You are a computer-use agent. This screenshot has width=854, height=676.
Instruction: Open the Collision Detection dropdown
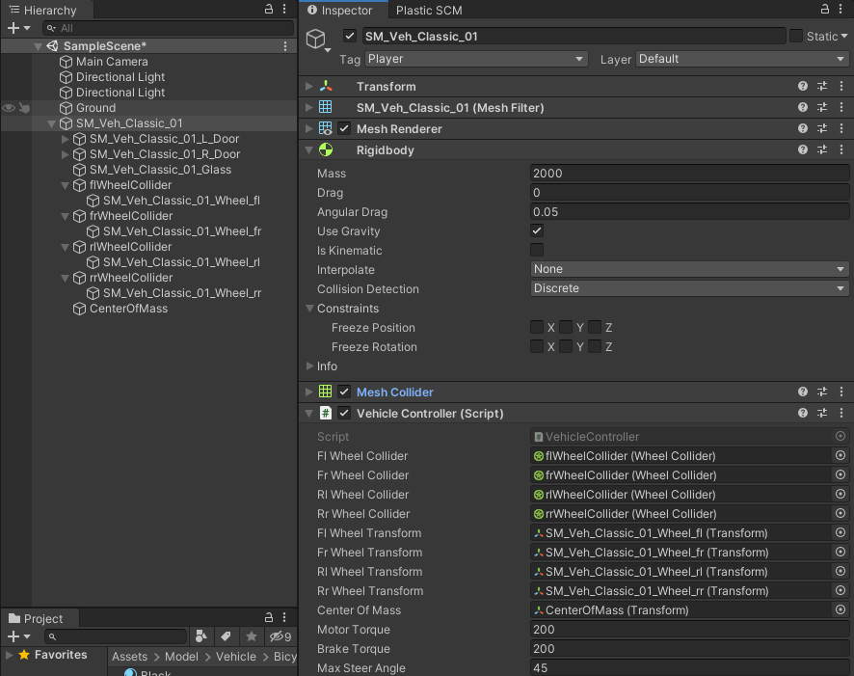click(x=689, y=288)
